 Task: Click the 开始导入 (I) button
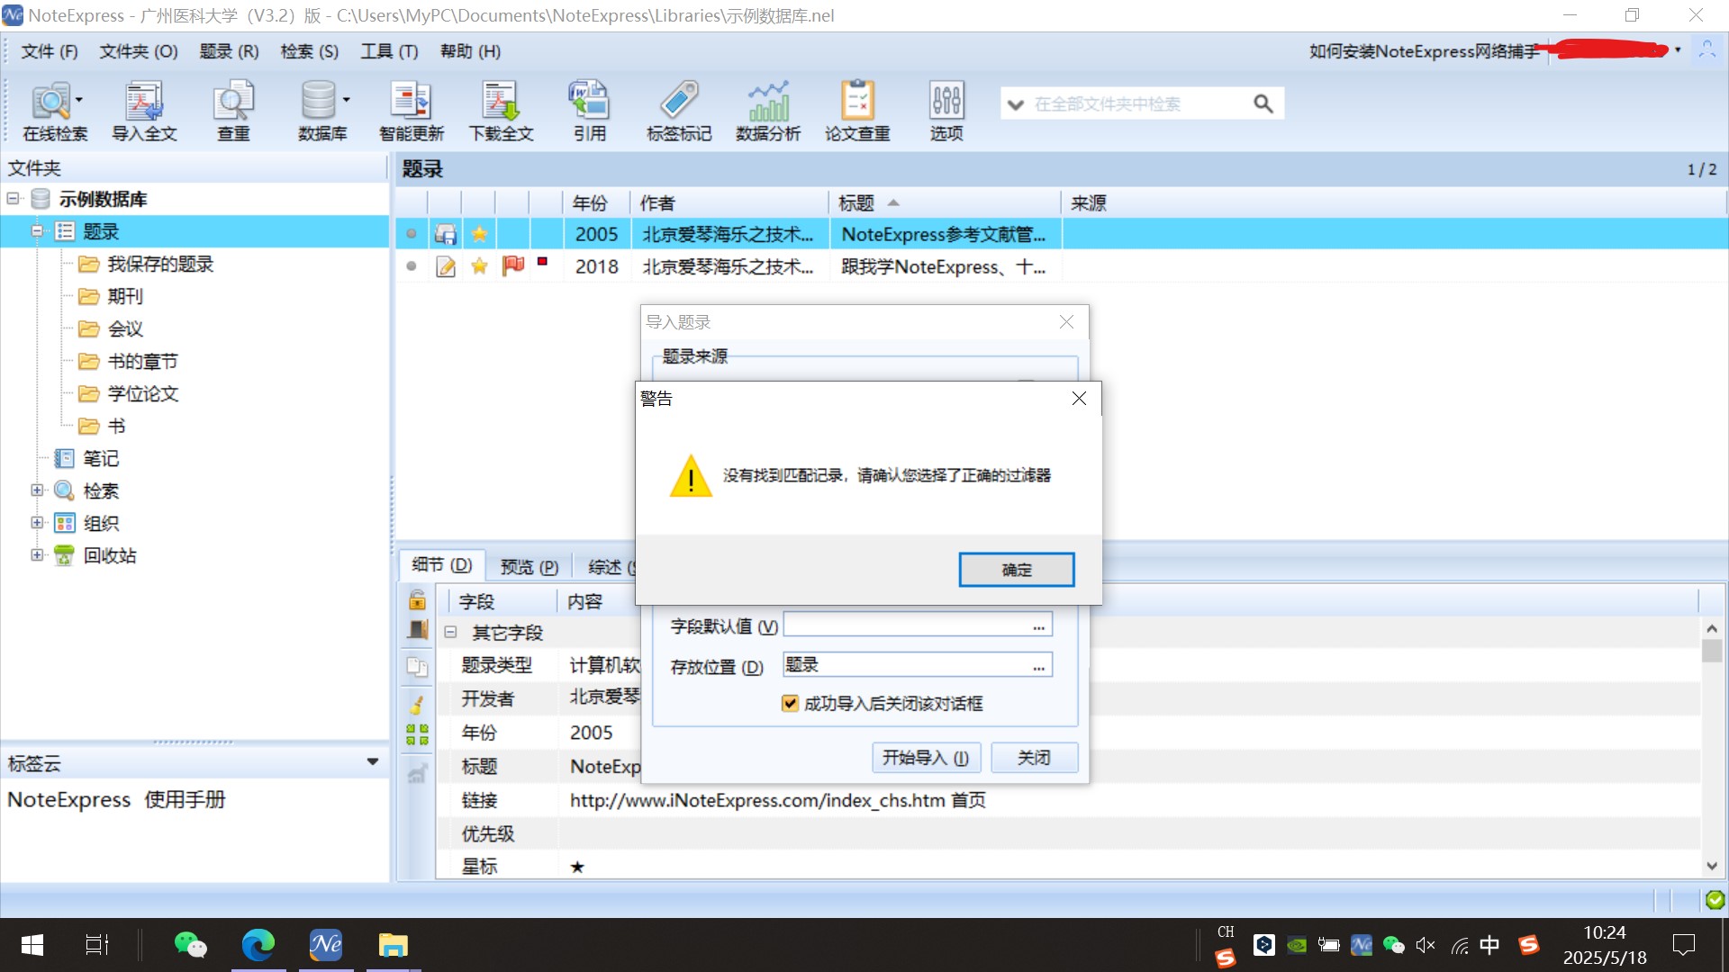(x=926, y=758)
